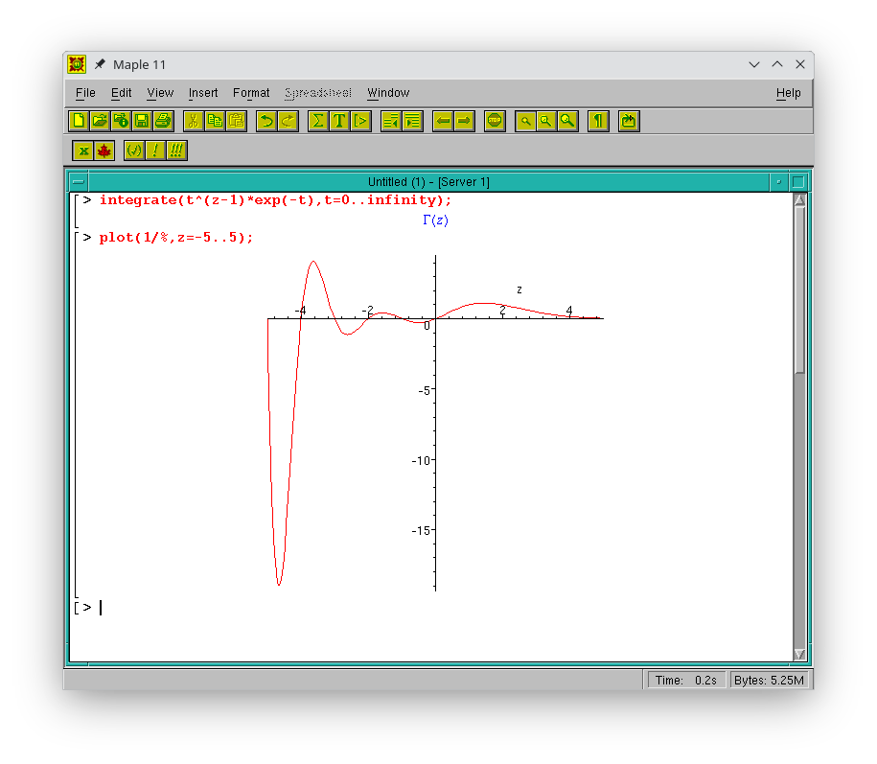Open the Insert menu
This screenshot has width=877, height=764.
(x=203, y=93)
